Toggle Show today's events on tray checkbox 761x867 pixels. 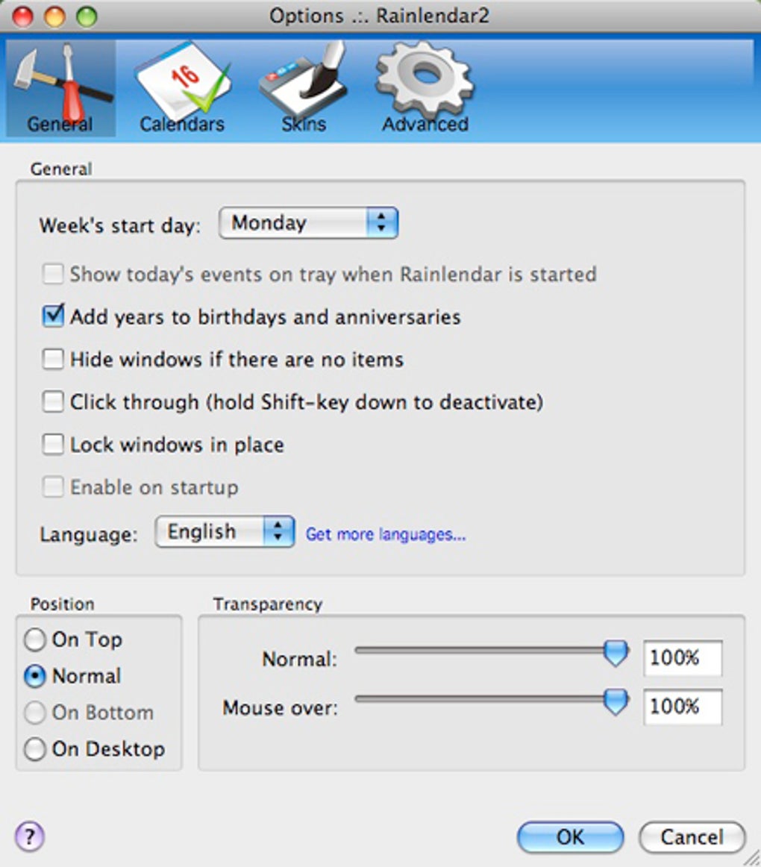(x=53, y=274)
